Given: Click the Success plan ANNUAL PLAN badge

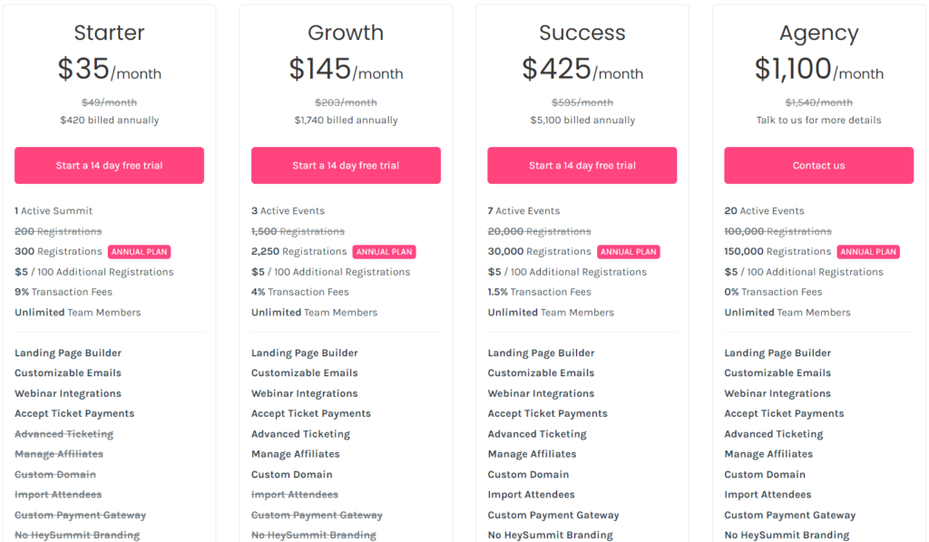Looking at the screenshot, I should (x=629, y=252).
